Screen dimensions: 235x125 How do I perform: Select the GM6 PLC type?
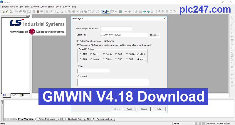point(119,60)
